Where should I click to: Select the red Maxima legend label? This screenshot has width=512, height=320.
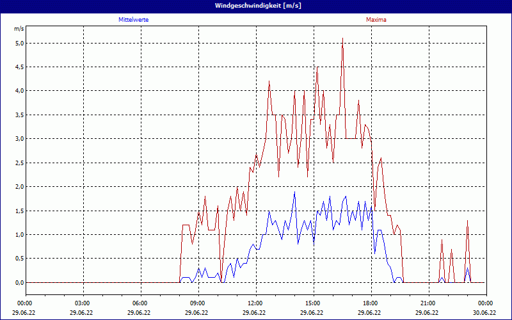tap(376, 20)
